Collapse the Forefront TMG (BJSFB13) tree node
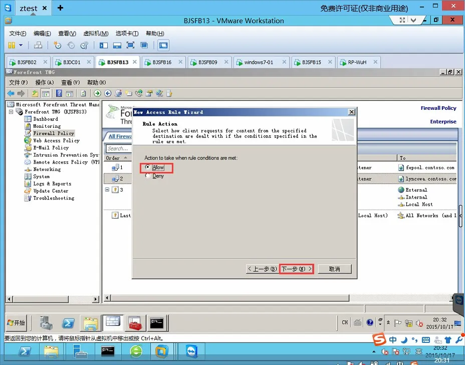The width and height of the screenshot is (465, 365). point(11,112)
